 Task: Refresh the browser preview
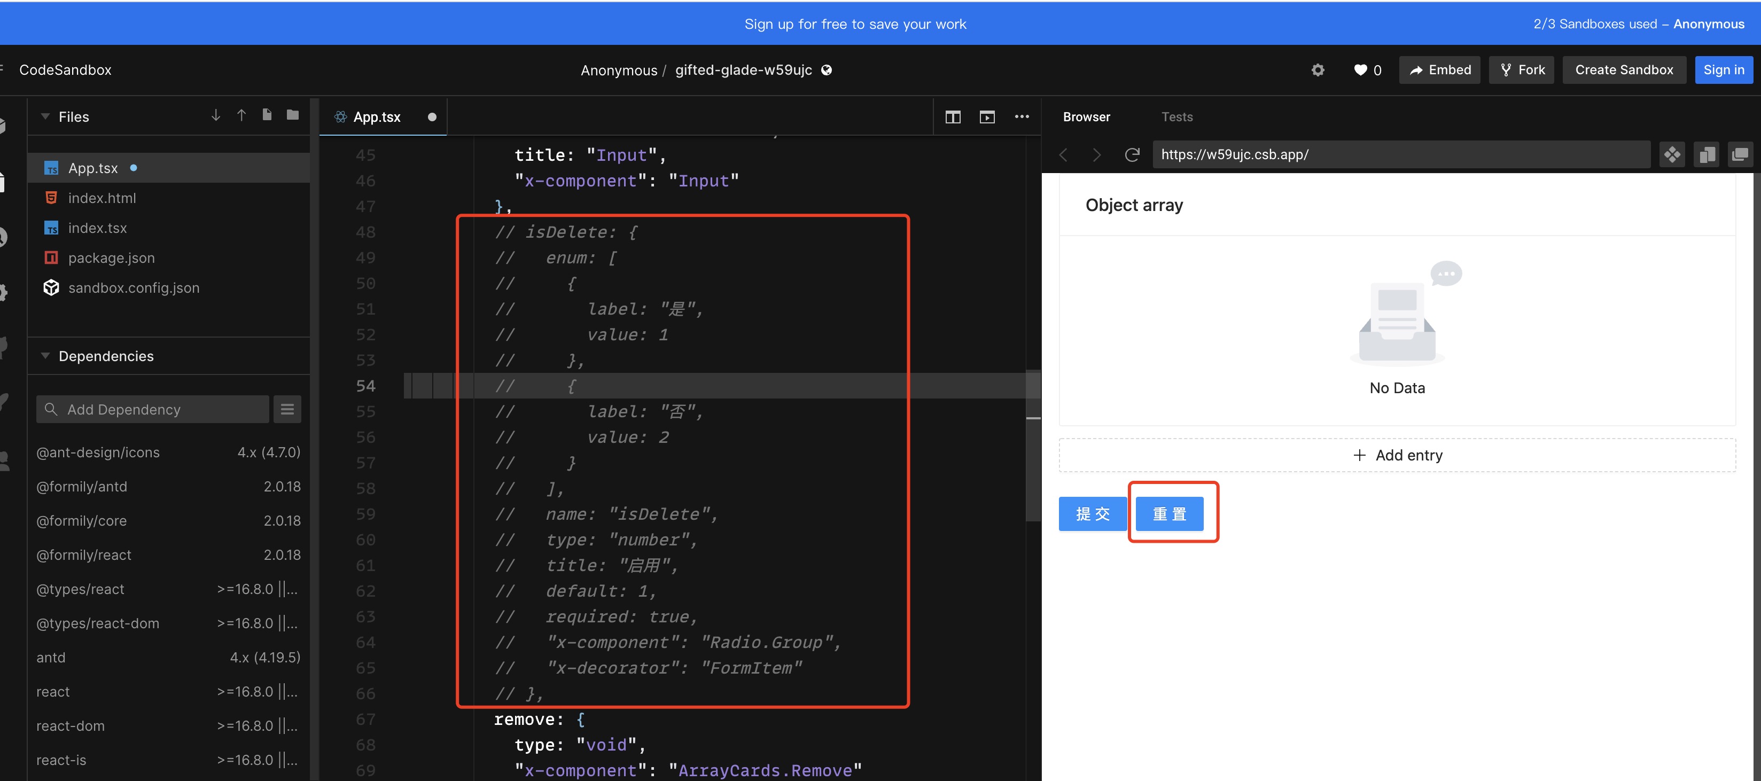(x=1132, y=154)
